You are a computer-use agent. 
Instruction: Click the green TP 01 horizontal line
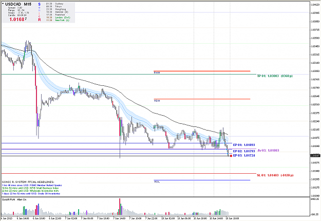click(128, 75)
